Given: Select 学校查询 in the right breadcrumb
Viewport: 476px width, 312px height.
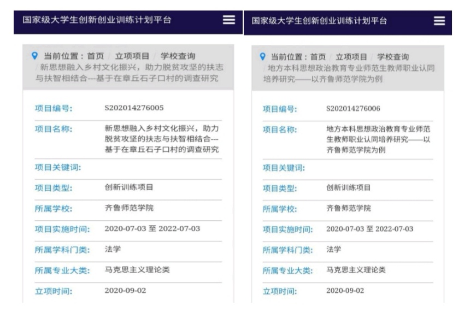Looking at the screenshot, I should [393, 57].
